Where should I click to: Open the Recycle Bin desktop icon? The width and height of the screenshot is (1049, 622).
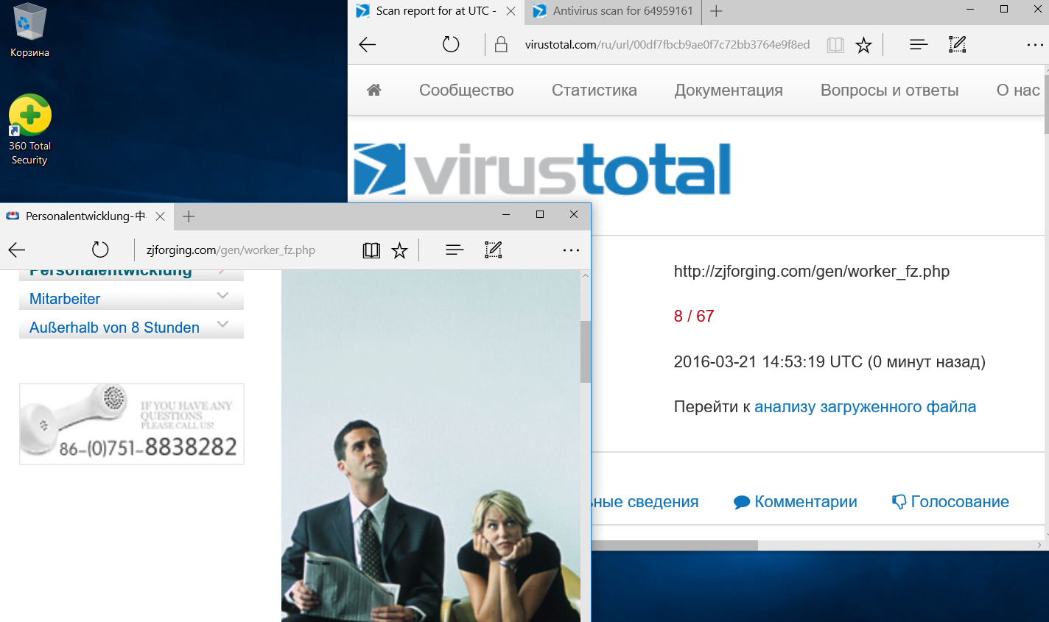point(29,29)
